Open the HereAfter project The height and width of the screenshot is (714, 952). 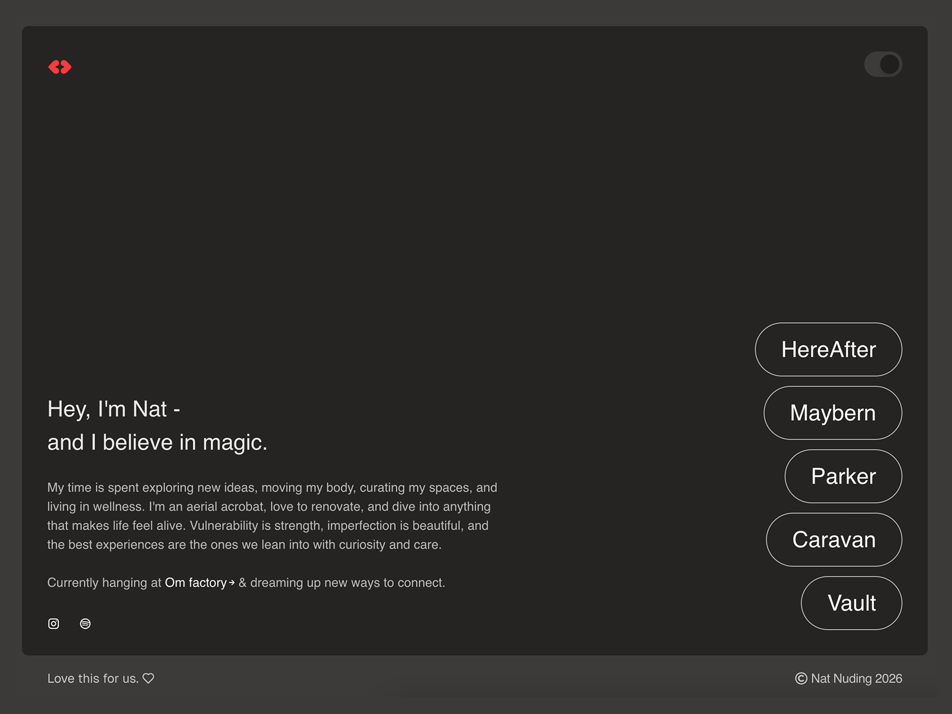[828, 349]
